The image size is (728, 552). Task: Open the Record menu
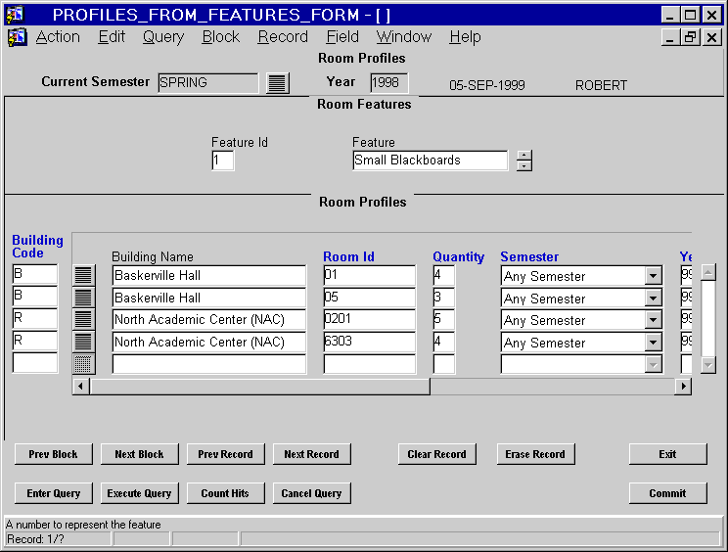[x=283, y=36]
